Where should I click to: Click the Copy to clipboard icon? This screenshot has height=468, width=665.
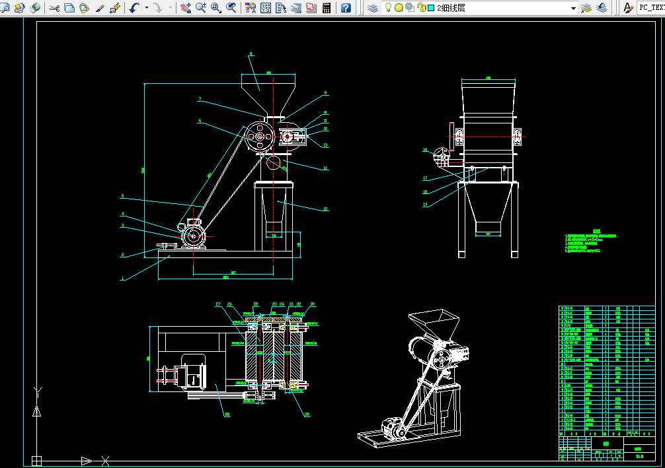tap(69, 8)
